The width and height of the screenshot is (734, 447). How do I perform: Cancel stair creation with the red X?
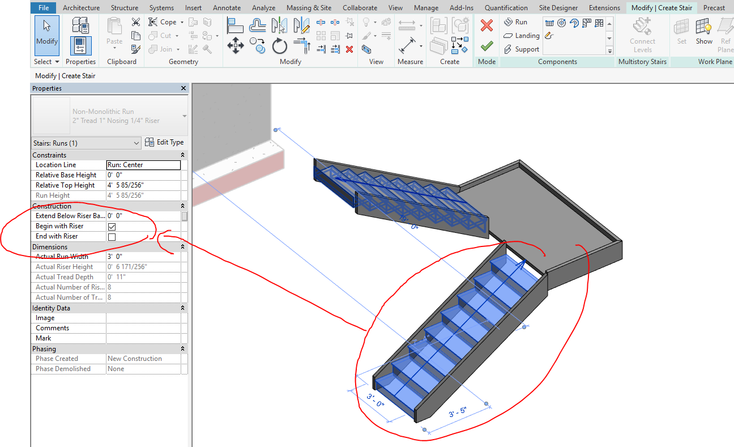click(487, 25)
